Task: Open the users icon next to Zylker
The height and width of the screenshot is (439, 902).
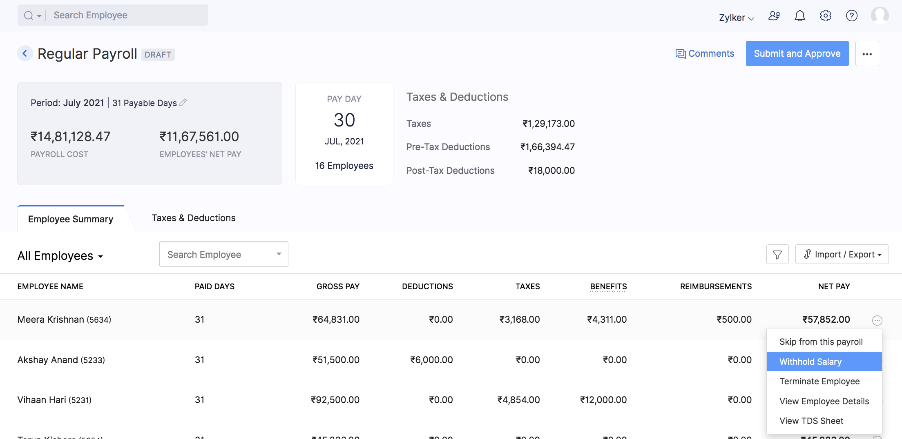Action: pos(774,16)
